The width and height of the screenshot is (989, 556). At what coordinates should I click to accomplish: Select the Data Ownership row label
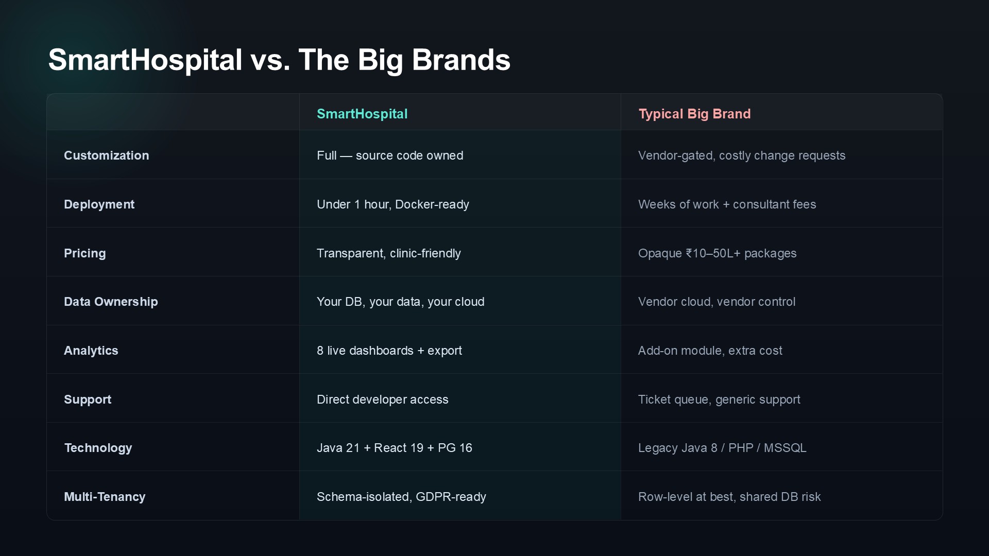click(x=111, y=302)
